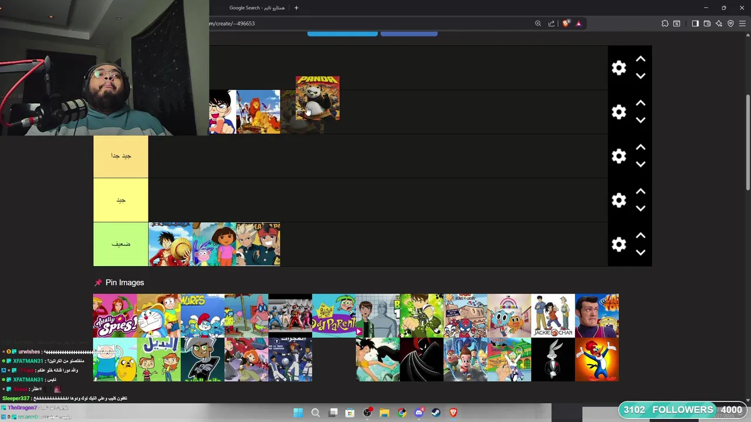751x422 pixels.
Task: Open File Explorer from the taskbar
Action: (x=384, y=413)
